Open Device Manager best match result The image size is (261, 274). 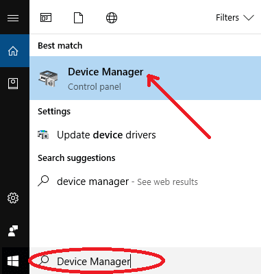145,78
